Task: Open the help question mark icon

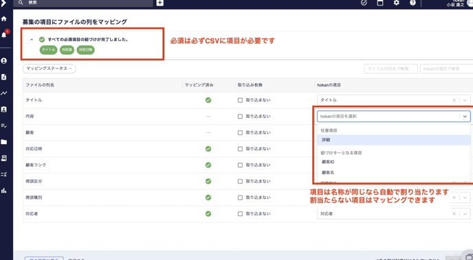Action: coord(412,3)
